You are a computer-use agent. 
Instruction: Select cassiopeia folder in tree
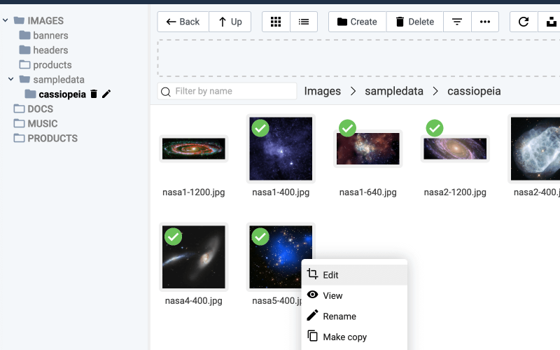tap(55, 94)
